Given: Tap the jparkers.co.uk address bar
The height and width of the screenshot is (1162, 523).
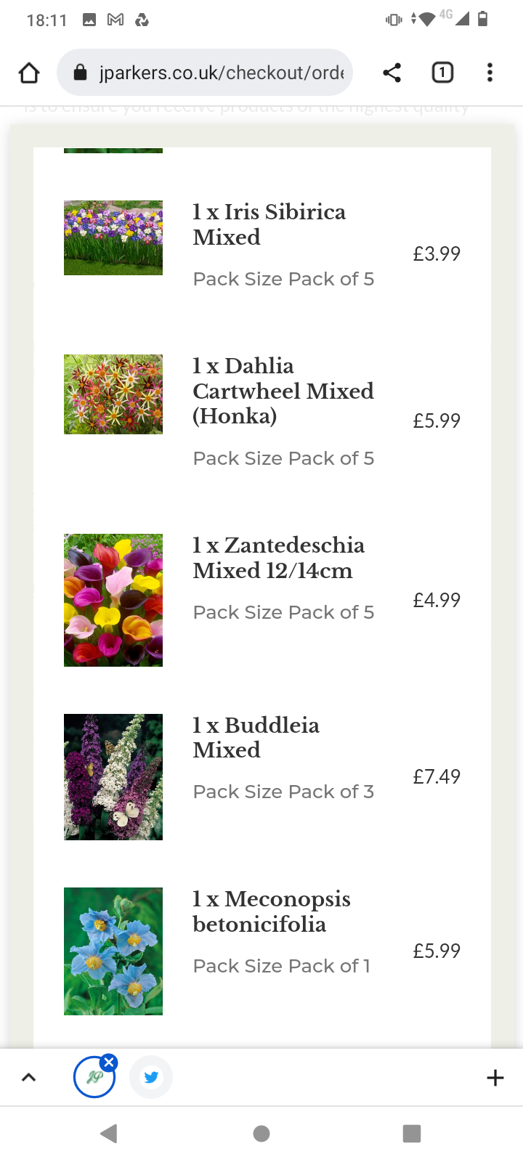Looking at the screenshot, I should point(205,73).
